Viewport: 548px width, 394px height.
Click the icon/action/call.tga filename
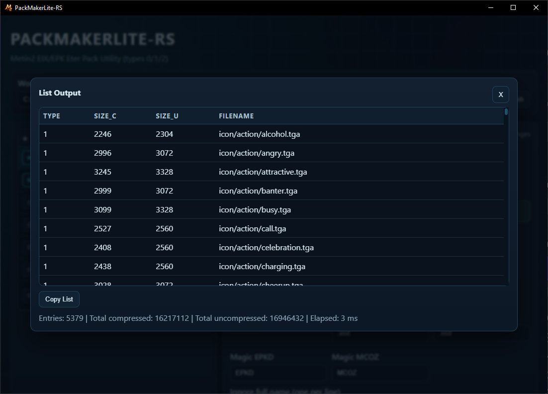[252, 228]
